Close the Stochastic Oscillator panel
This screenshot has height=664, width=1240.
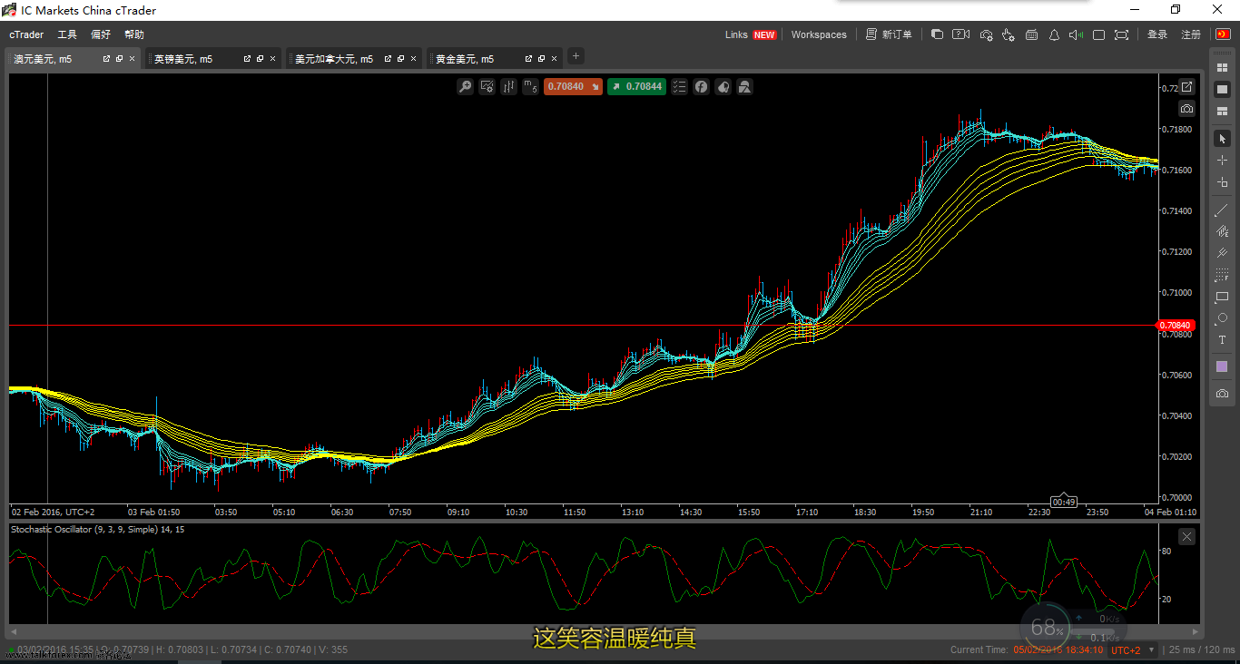pos(1186,536)
